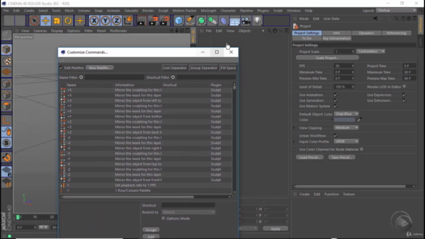Screen dimensions: 425x239
Task: Click Group Separator button
Action: 204,68
